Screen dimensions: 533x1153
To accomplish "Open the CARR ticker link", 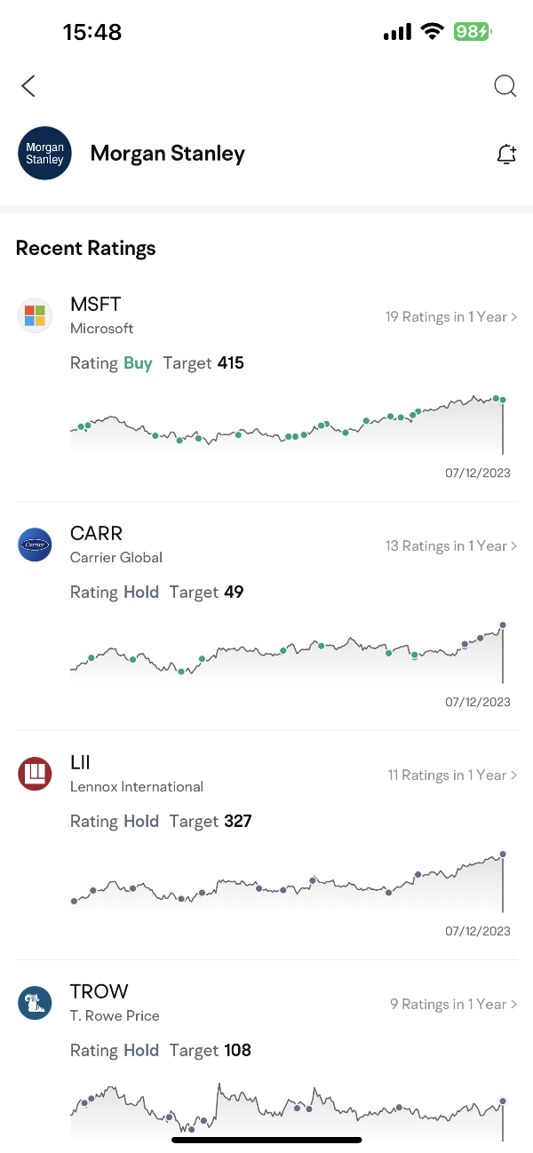I will pyautogui.click(x=96, y=534).
